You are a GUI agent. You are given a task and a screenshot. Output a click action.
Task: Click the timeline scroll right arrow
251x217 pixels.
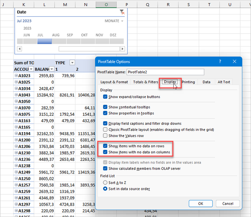(x=122, y=49)
